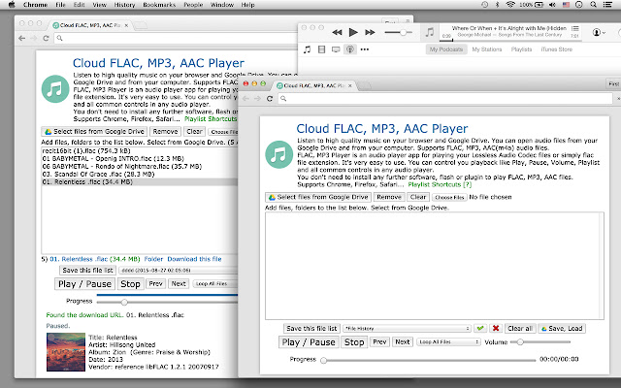The height and width of the screenshot is (388, 621).
Task: Click Remove in back window
Action: 165,132
